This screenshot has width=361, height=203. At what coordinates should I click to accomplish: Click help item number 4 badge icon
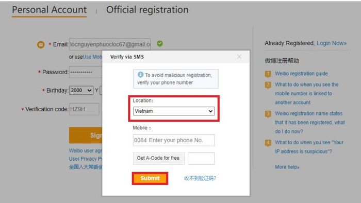coord(268,143)
